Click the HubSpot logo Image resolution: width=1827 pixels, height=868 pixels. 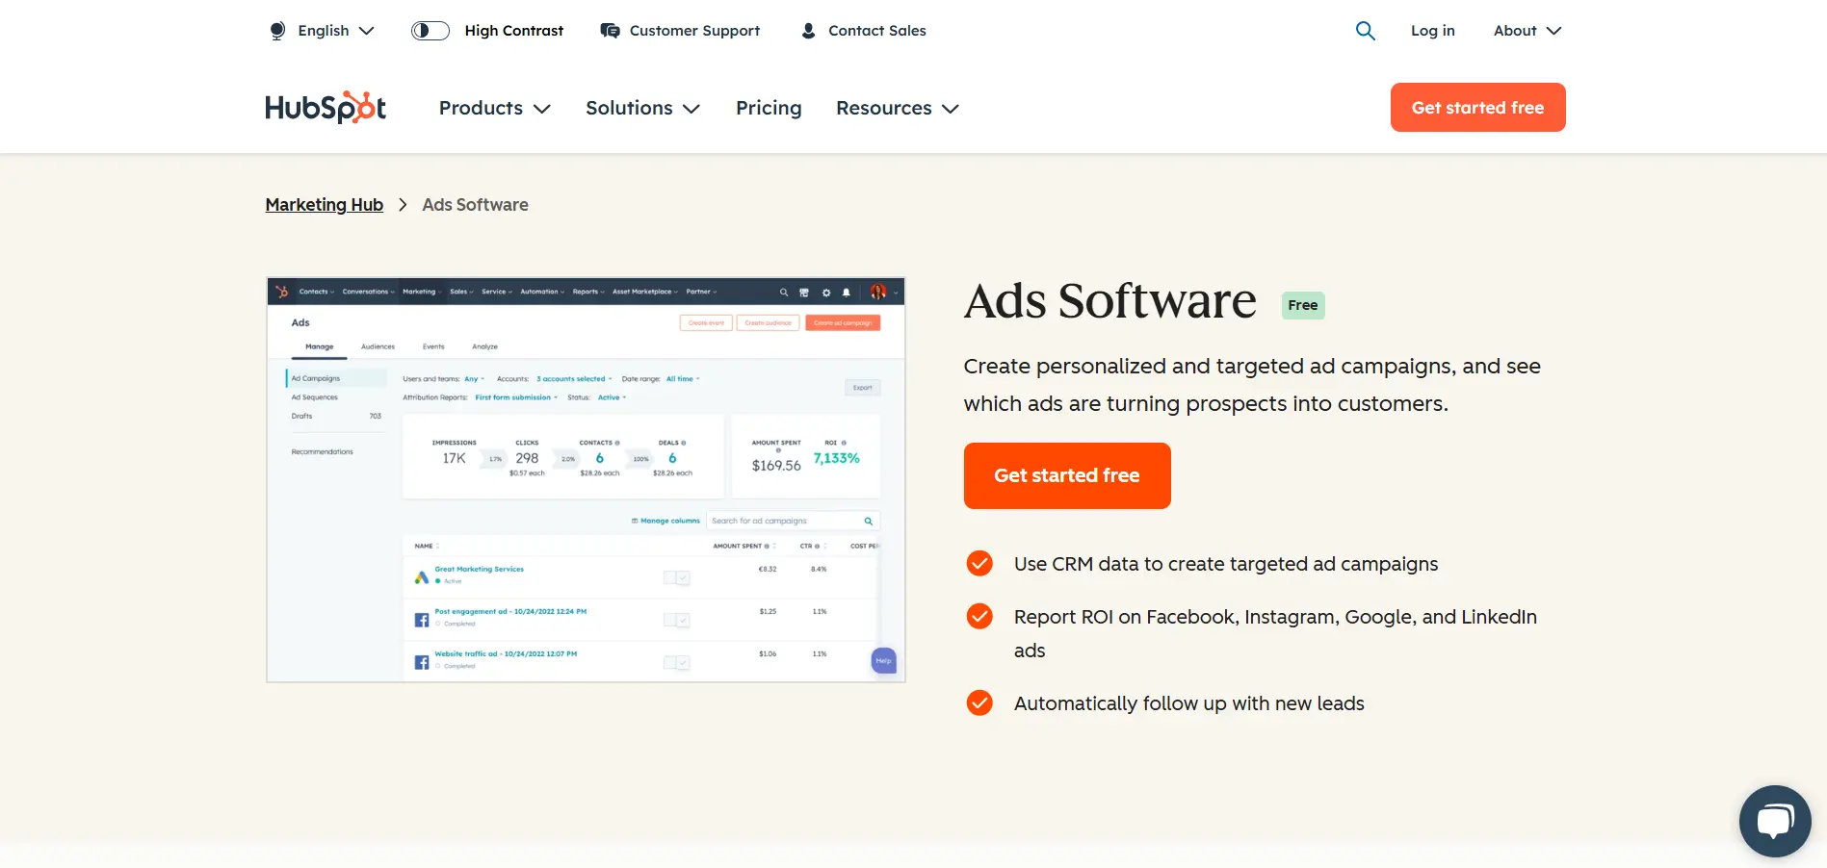[x=326, y=108]
